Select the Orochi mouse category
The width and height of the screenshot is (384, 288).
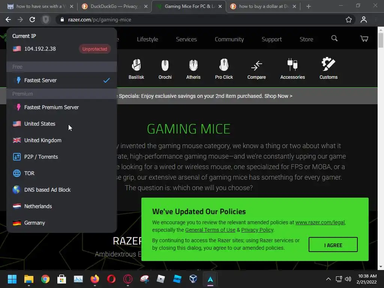pos(165,69)
